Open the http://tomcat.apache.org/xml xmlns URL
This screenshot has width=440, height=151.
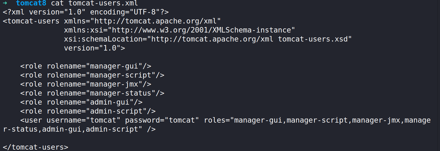point(156,21)
